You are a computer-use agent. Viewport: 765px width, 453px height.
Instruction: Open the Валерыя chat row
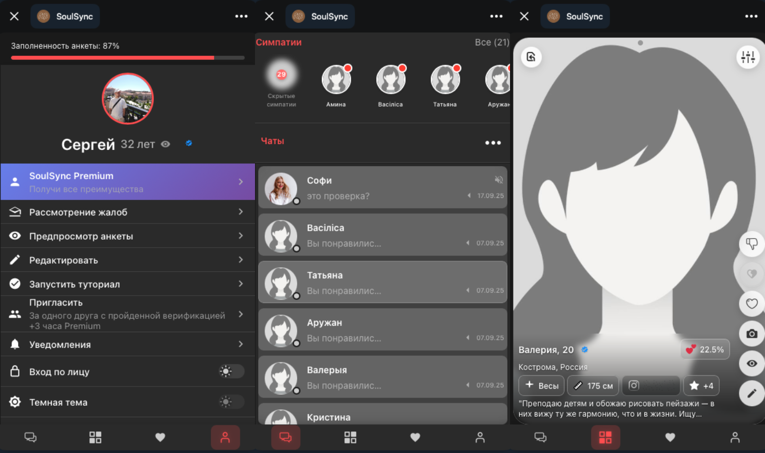tap(383, 376)
